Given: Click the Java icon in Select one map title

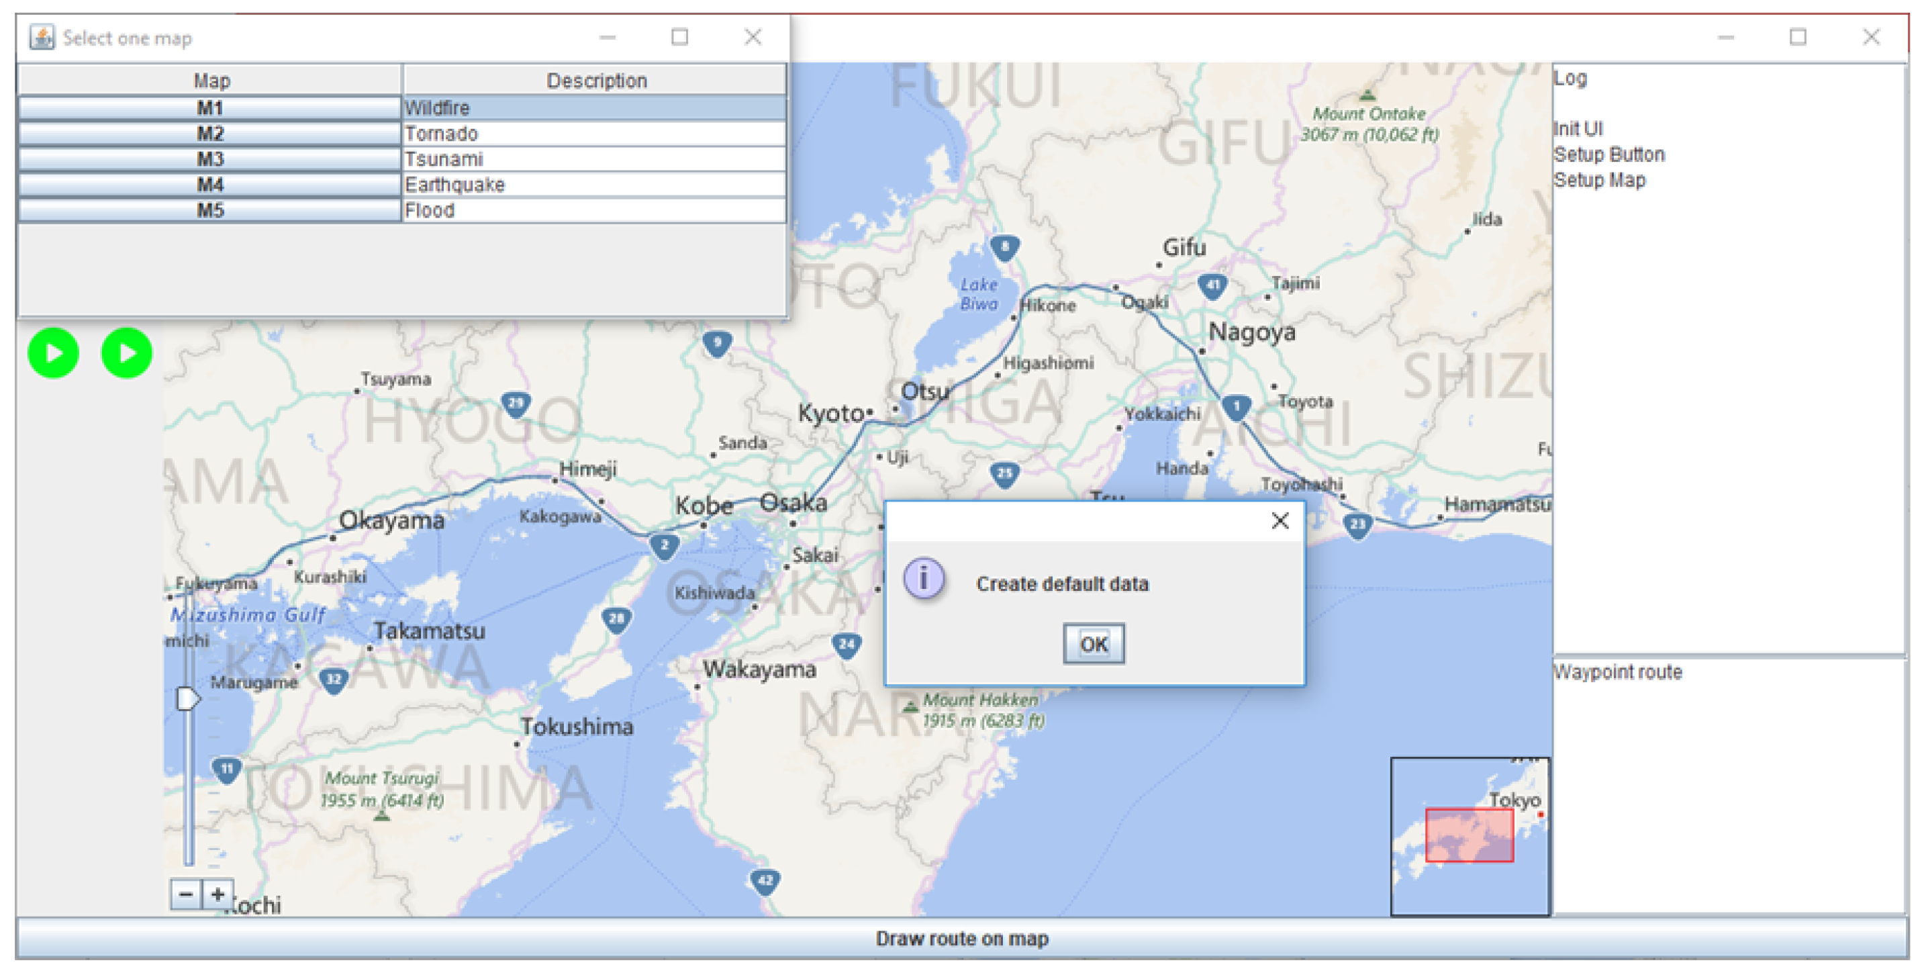Looking at the screenshot, I should pos(42,37).
